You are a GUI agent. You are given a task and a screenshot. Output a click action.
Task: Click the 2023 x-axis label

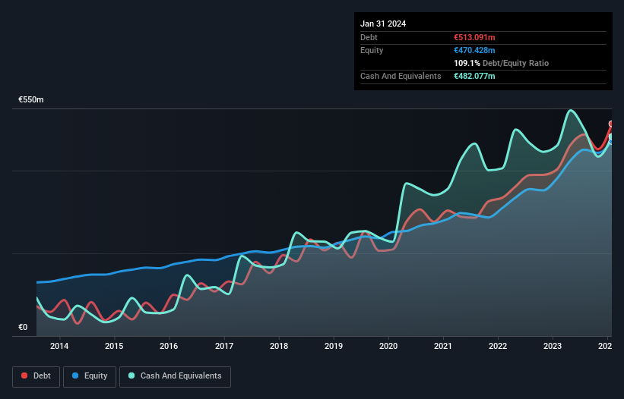pyautogui.click(x=553, y=346)
